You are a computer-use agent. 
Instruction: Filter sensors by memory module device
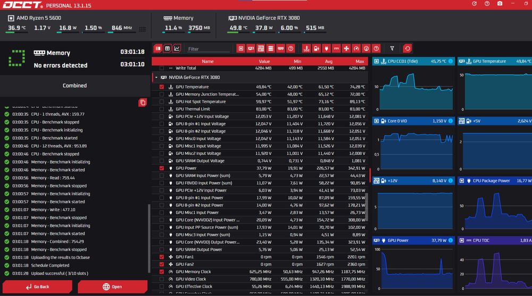[x=280, y=48]
